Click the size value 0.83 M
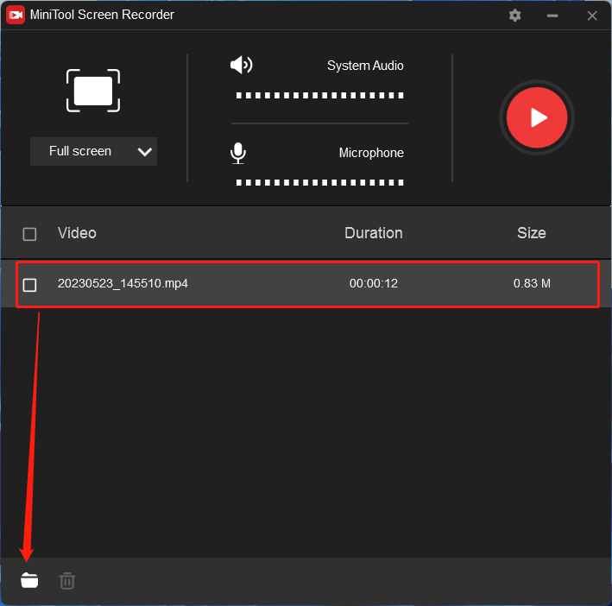612x606 pixels. click(532, 283)
